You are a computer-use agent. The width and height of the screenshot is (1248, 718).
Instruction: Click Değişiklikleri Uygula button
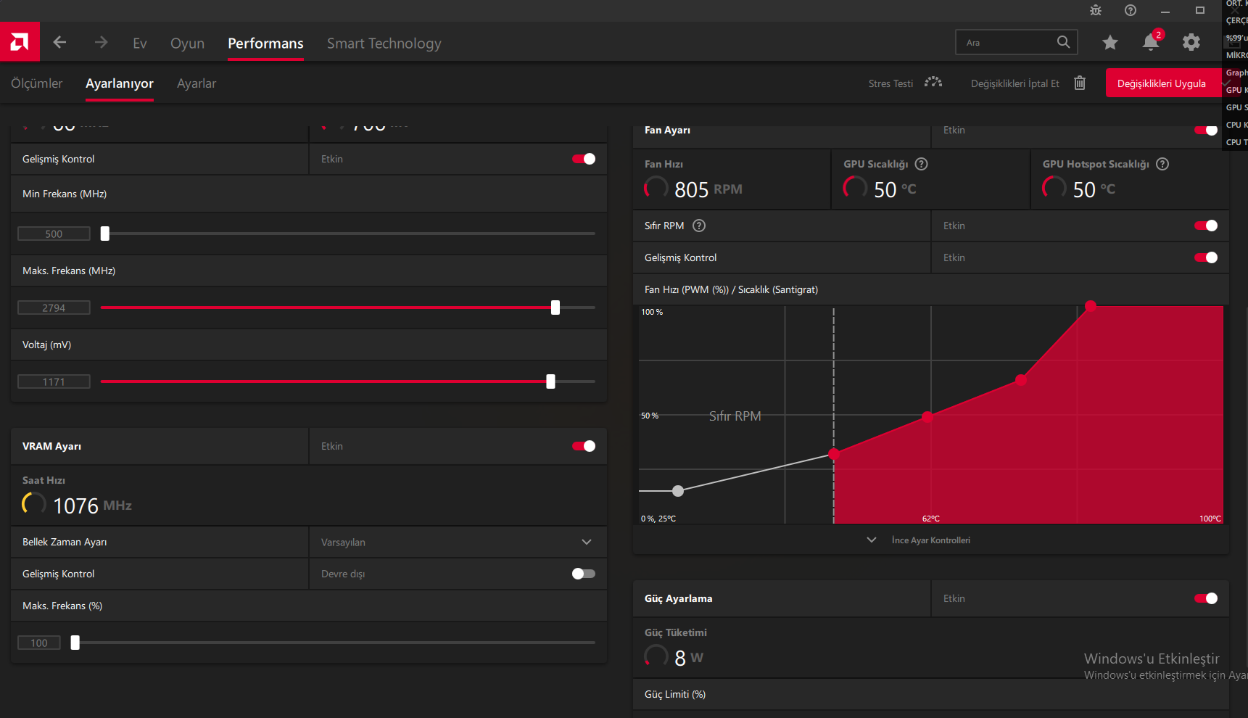(x=1161, y=83)
